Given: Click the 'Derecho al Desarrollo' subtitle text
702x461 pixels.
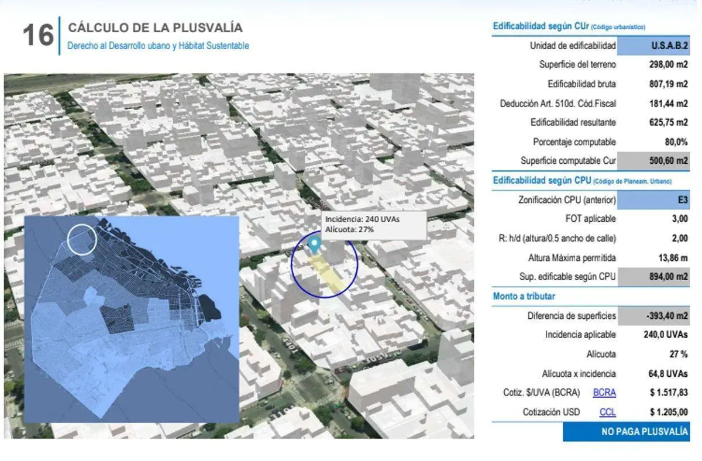Looking at the screenshot, I should tap(158, 45).
